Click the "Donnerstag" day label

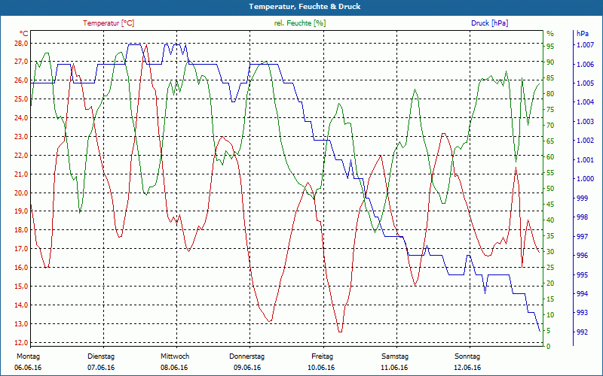[x=247, y=356]
